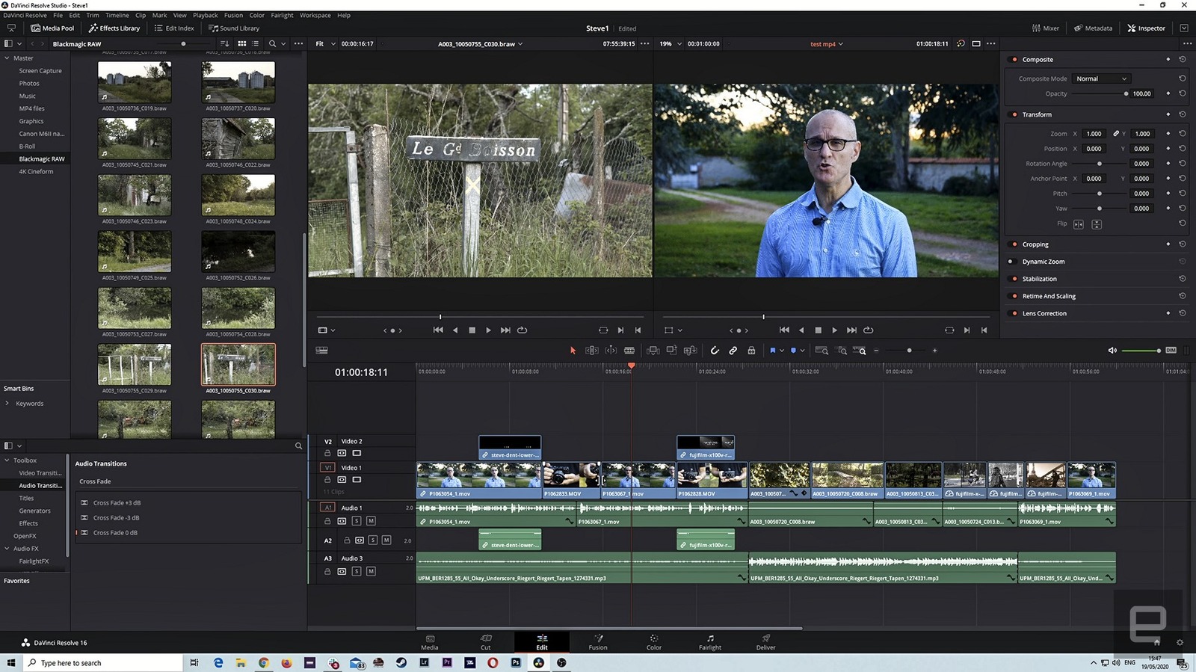Select the arrow Selection Mode tool

click(x=573, y=351)
